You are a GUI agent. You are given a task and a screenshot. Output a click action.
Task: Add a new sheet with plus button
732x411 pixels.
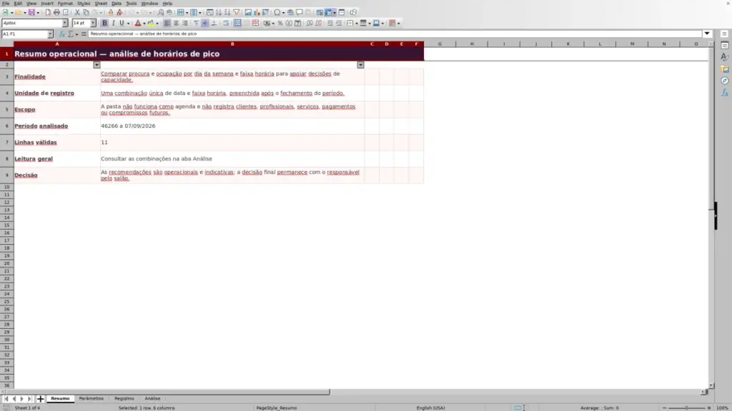point(40,398)
